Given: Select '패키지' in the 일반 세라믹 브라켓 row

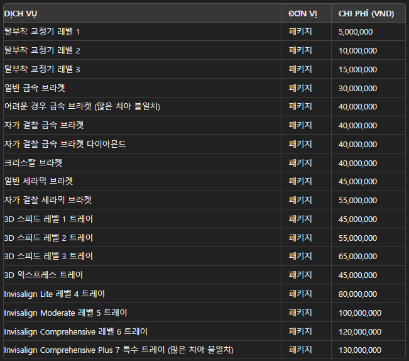Looking at the screenshot, I should [300, 181].
